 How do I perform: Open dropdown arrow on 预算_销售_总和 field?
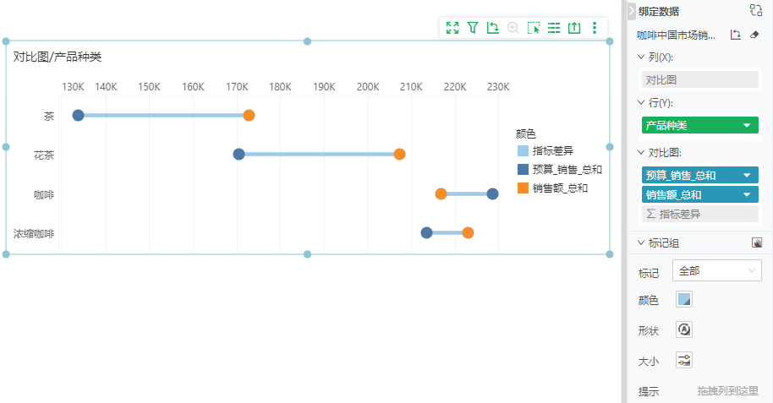click(x=746, y=176)
